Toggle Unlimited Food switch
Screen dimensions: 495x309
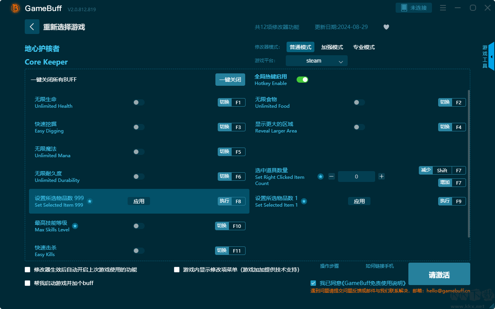click(x=359, y=102)
